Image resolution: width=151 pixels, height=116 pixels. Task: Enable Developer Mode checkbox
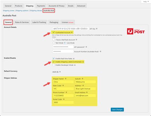click(54, 65)
